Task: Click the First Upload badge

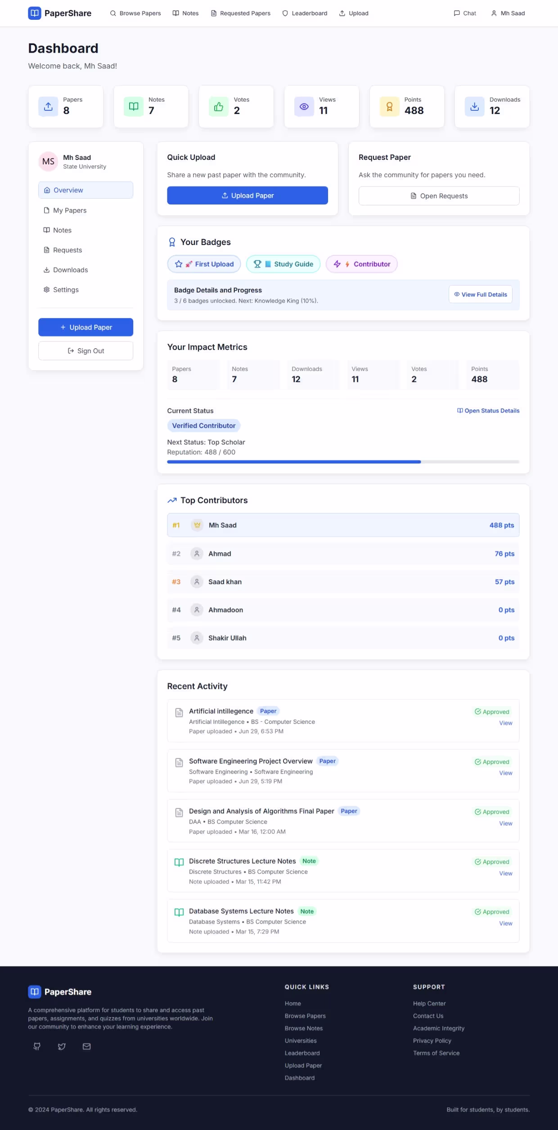Action: (204, 264)
